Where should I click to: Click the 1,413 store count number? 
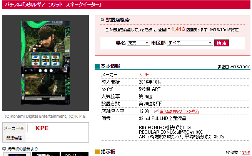(178, 29)
